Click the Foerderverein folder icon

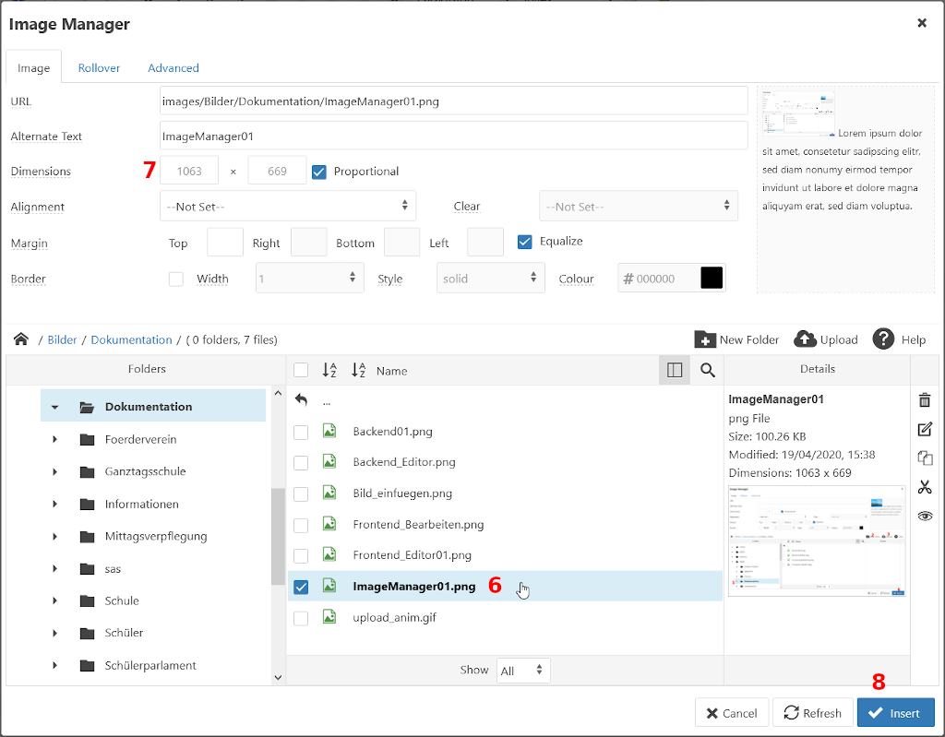click(88, 439)
